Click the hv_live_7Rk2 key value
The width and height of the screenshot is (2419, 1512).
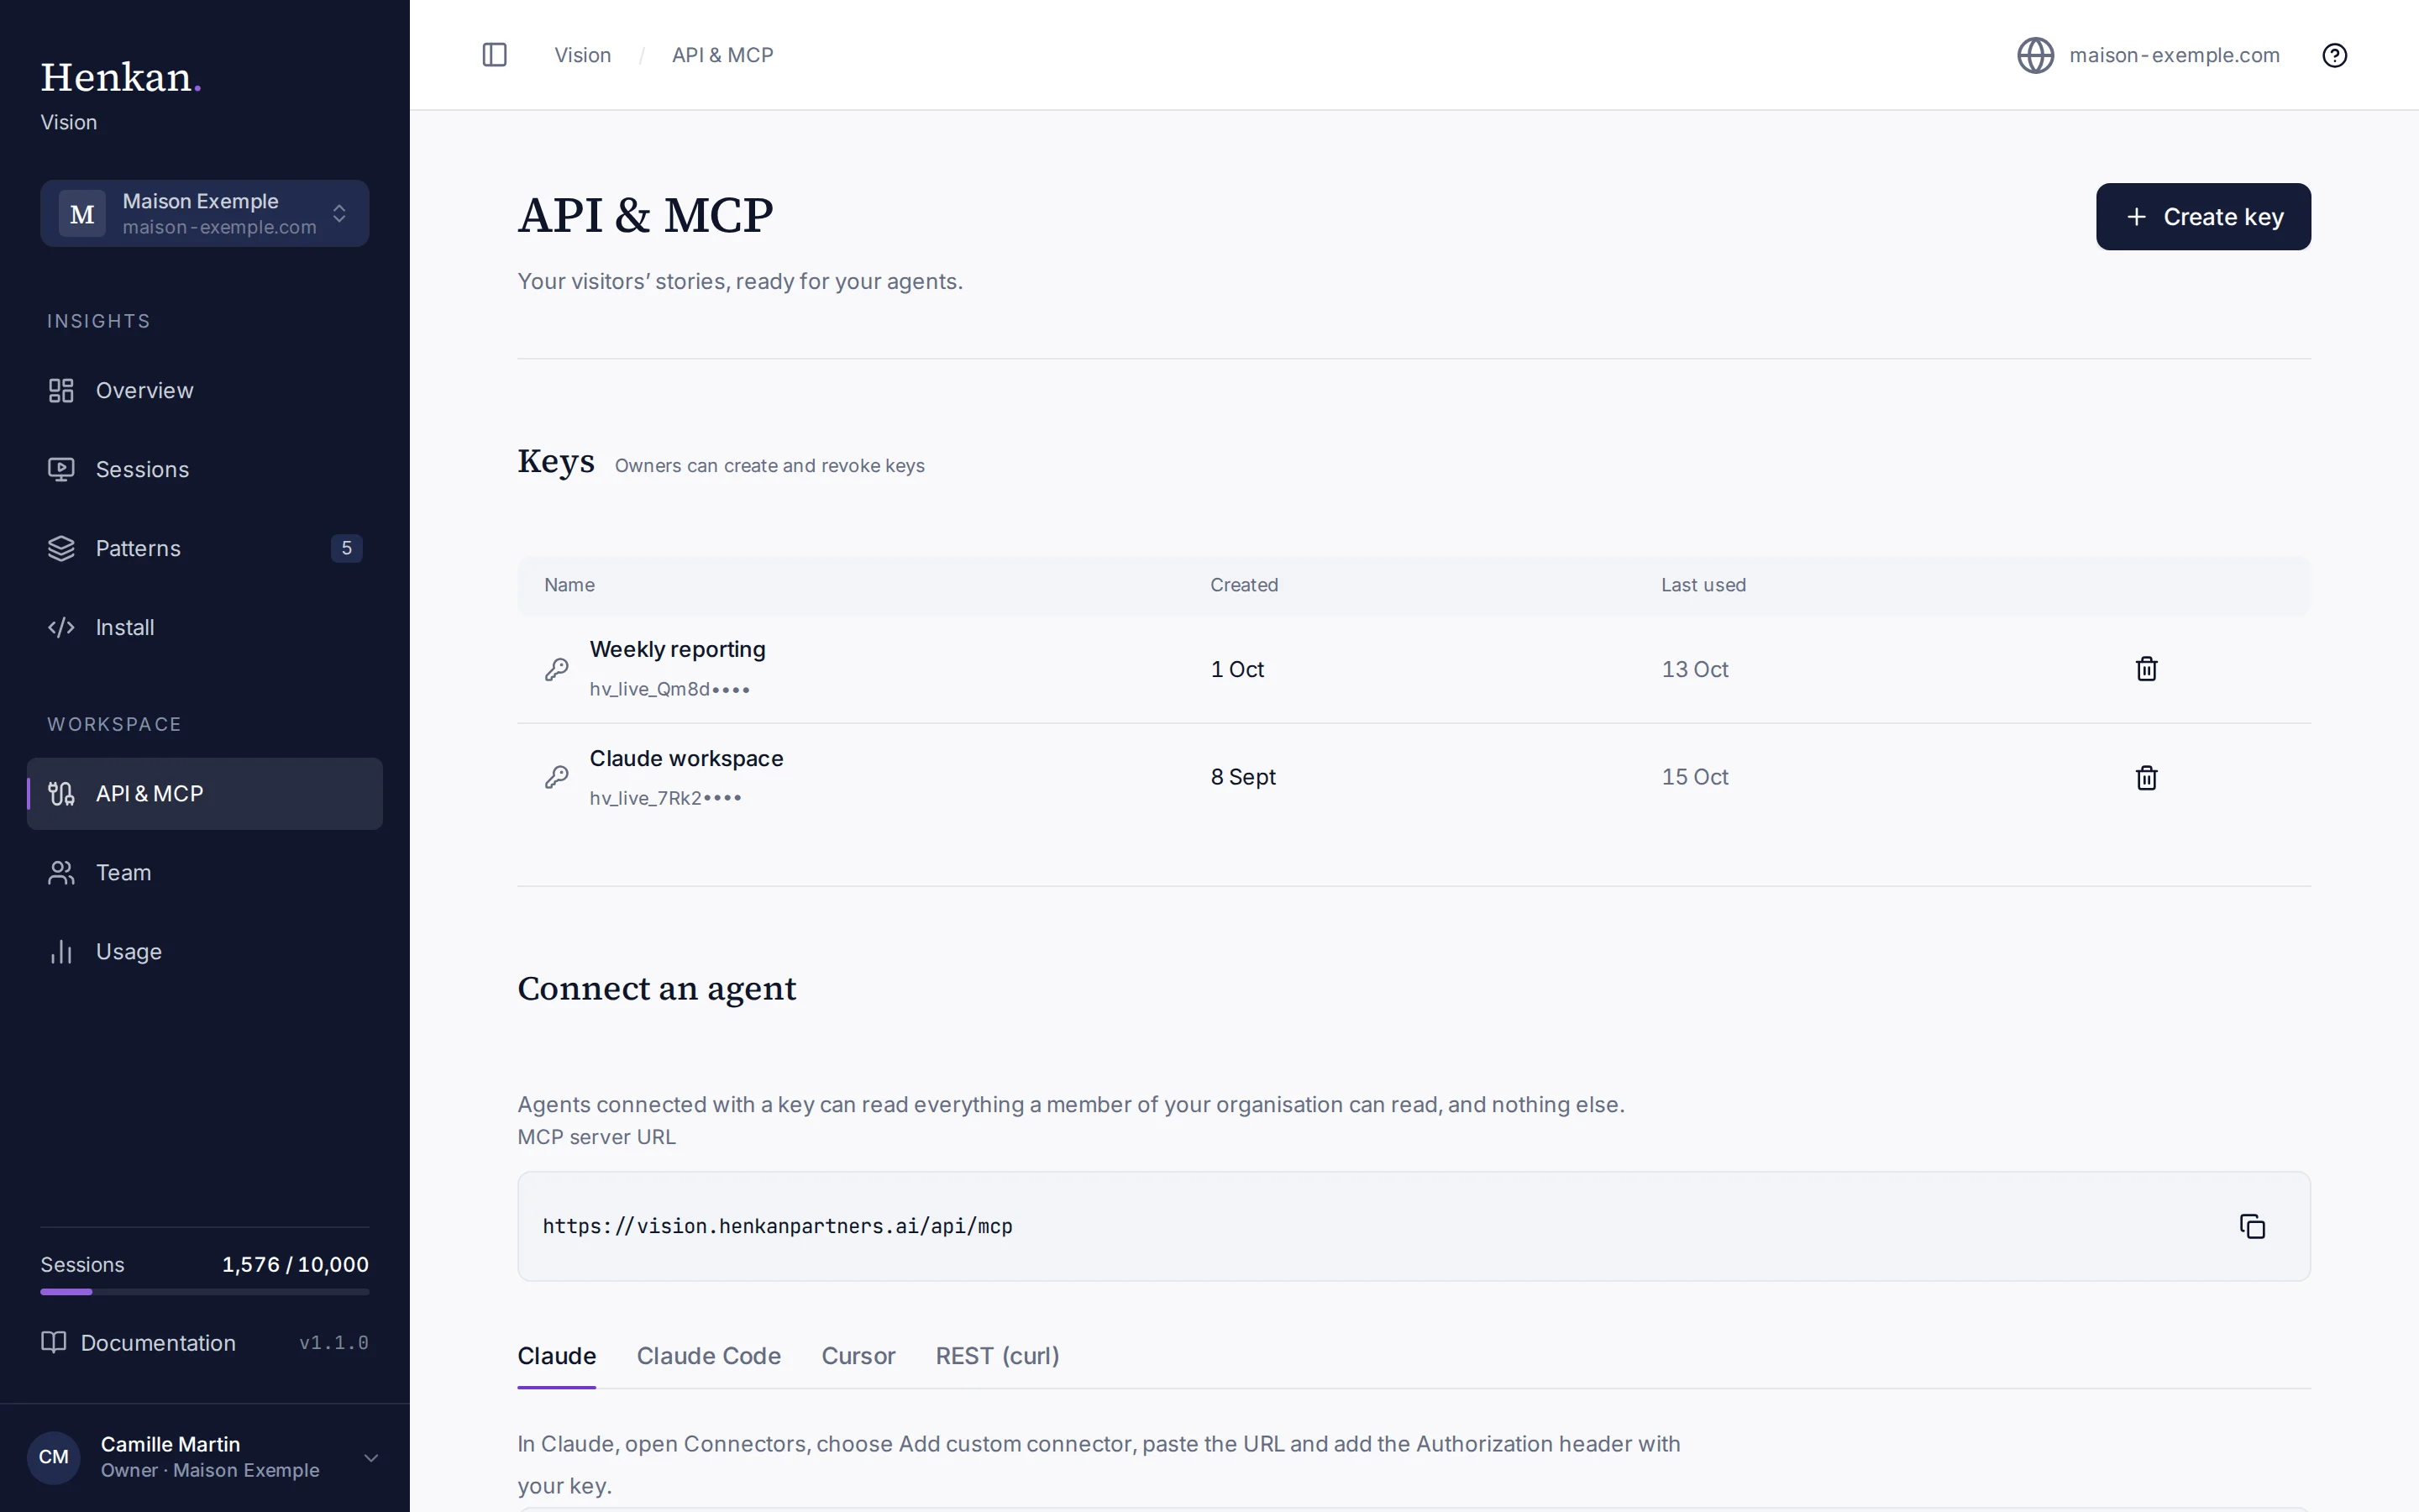click(x=666, y=798)
